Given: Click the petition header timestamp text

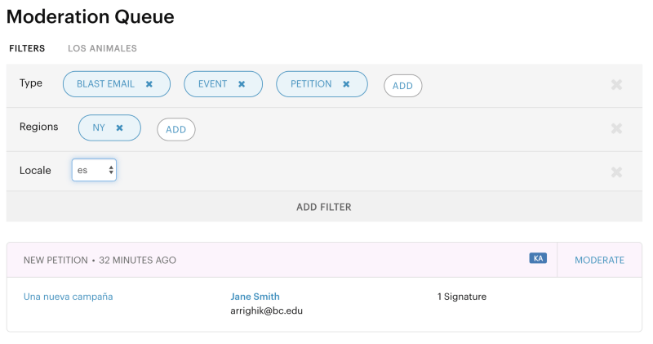Looking at the screenshot, I should tap(137, 260).
